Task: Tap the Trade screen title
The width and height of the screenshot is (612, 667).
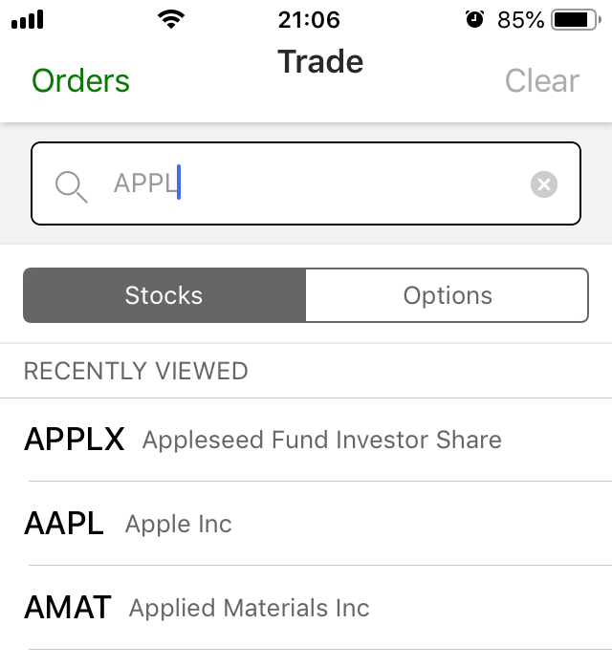Action: tap(320, 62)
